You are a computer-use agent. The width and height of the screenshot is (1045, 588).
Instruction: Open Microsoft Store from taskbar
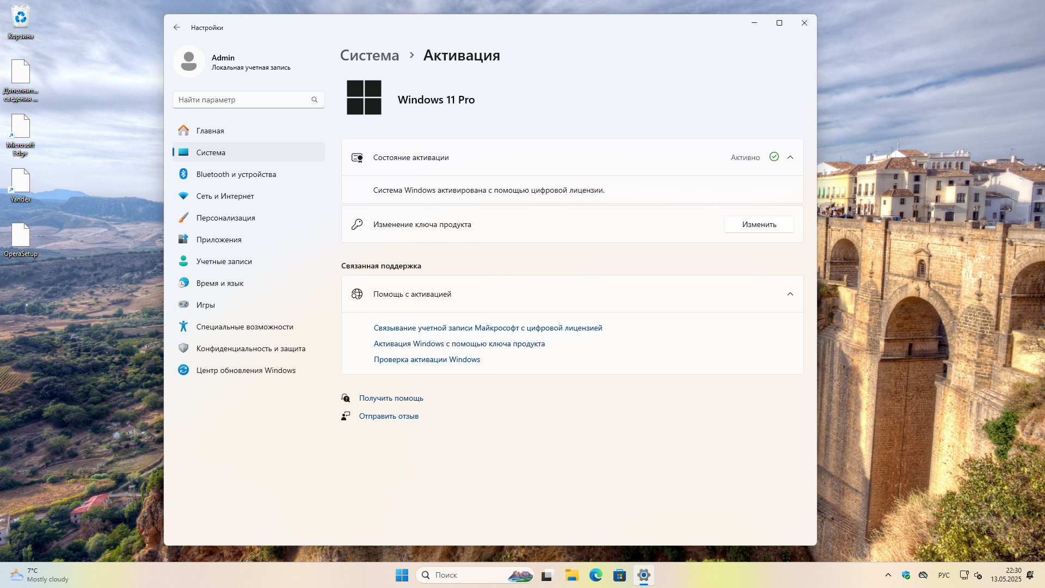619,575
